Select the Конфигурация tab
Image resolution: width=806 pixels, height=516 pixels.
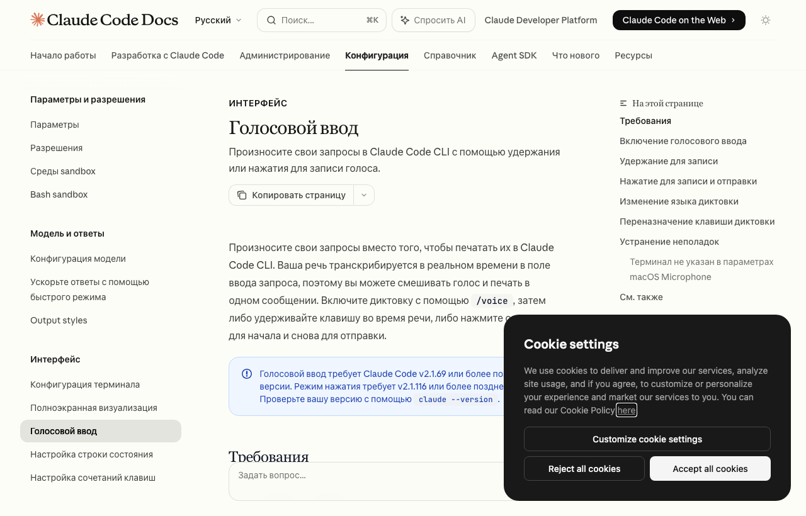377,55
